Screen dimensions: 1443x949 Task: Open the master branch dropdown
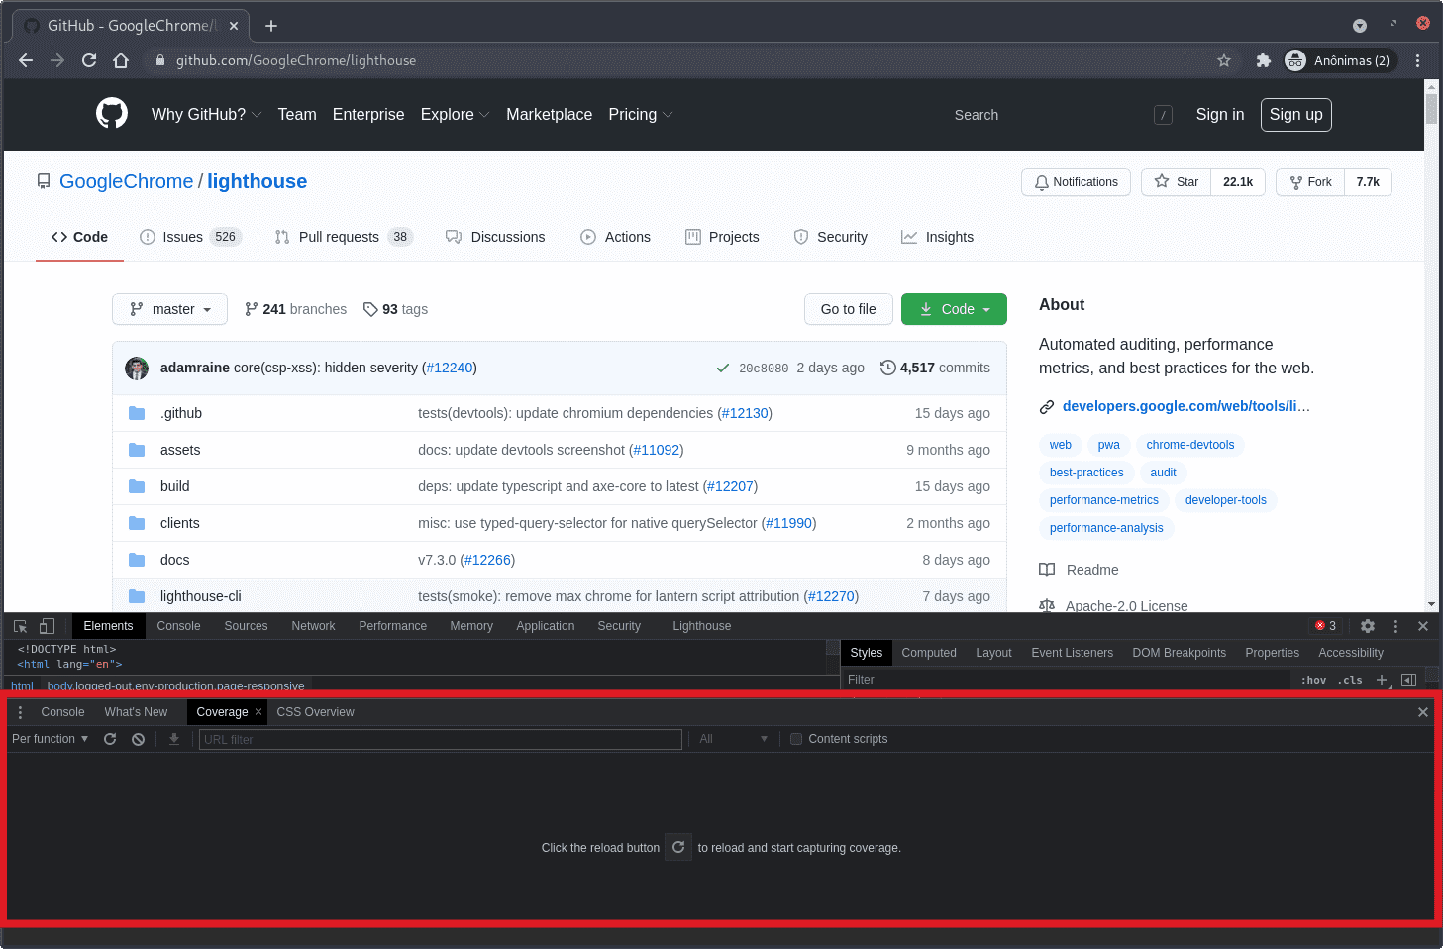169,309
